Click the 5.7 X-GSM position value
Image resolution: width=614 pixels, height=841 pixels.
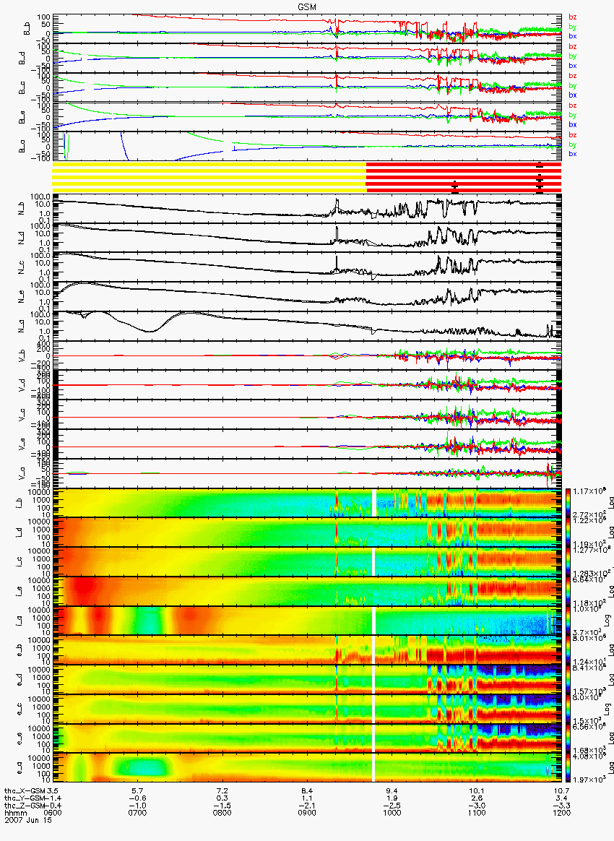tap(137, 790)
